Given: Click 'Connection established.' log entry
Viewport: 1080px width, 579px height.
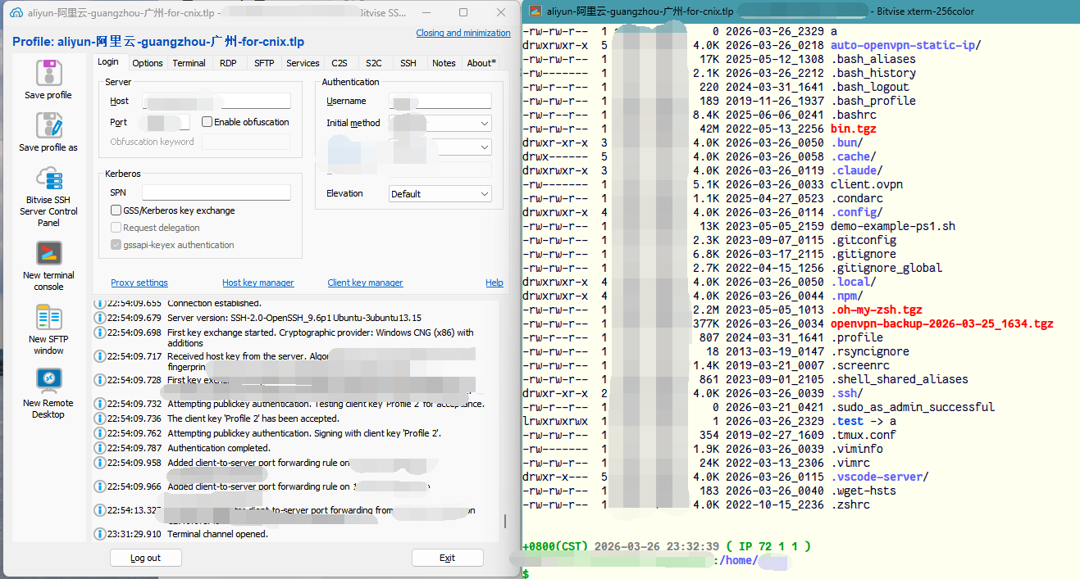Looking at the screenshot, I should 212,303.
